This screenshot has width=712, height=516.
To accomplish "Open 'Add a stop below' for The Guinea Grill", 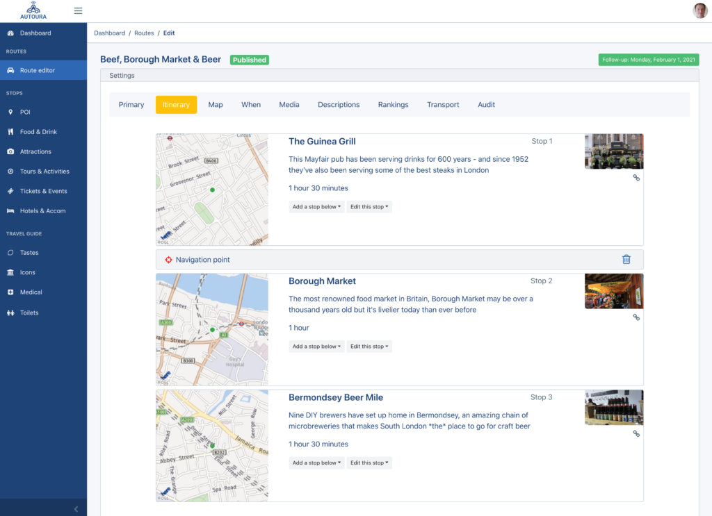I will click(316, 207).
